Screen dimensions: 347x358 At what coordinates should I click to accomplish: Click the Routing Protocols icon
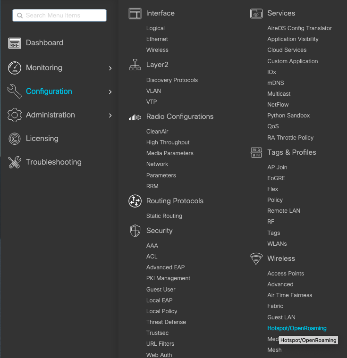(135, 201)
